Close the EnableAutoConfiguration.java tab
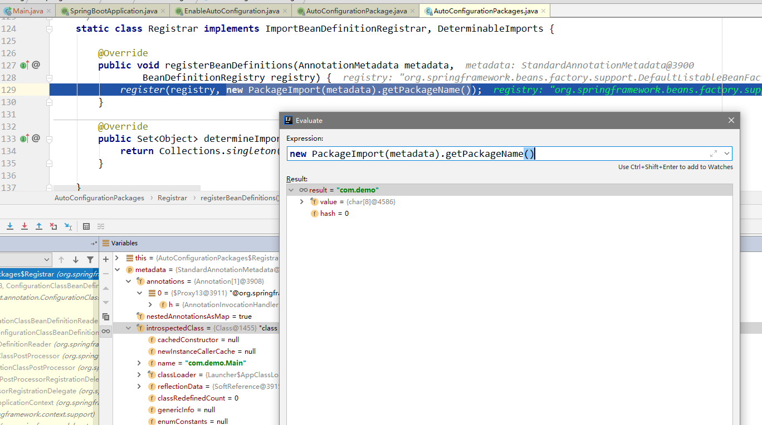 [x=285, y=11]
